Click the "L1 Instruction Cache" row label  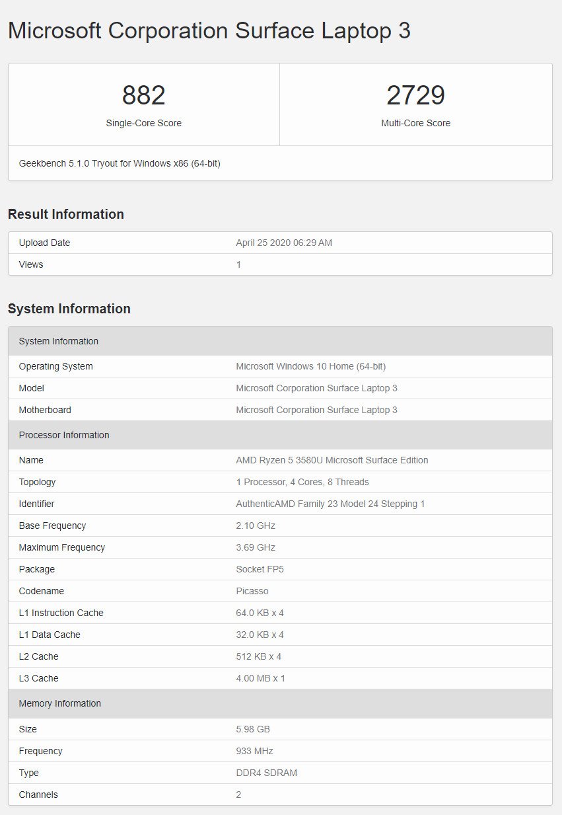click(x=61, y=613)
